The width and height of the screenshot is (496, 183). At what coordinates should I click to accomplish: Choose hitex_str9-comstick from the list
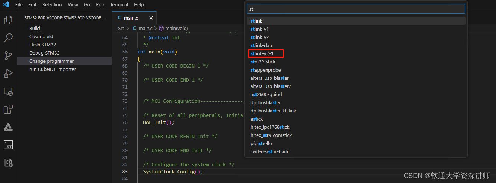(356, 135)
